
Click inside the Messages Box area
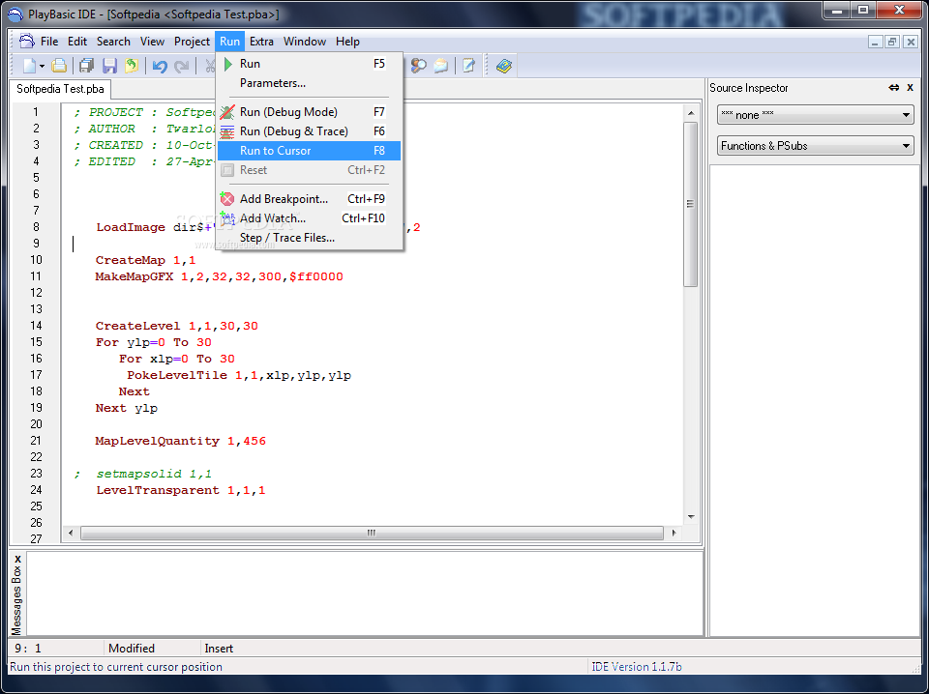(x=365, y=593)
